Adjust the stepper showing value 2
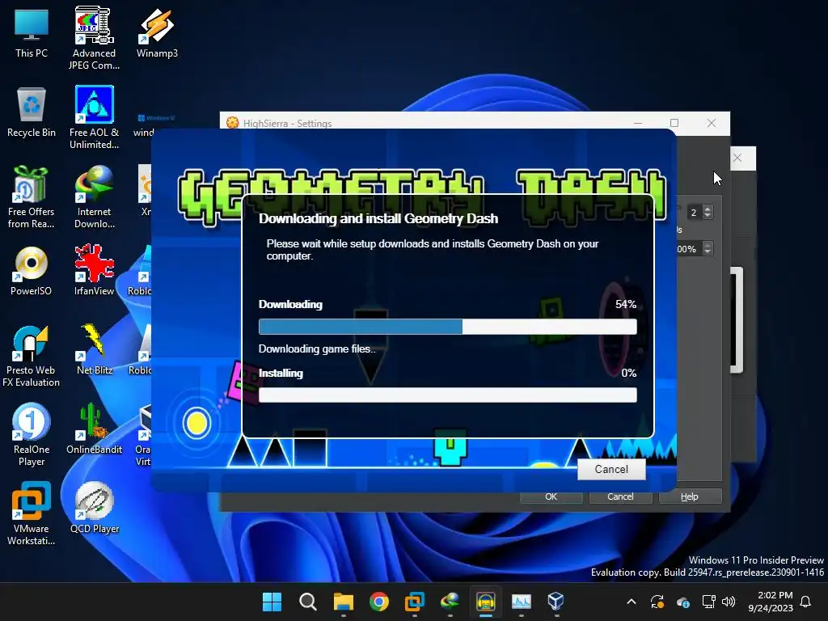Viewport: 828px width, 621px height. tap(708, 213)
